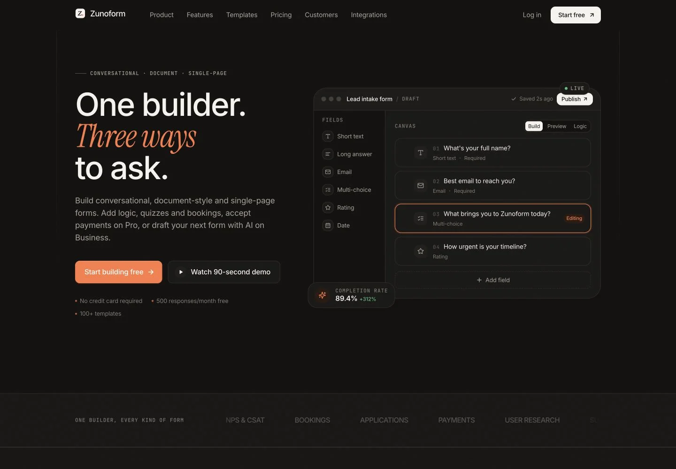Go to Templates in the navigation

click(x=242, y=15)
